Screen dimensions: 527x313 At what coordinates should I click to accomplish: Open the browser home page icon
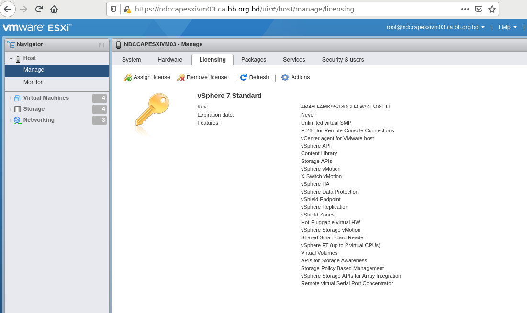[54, 9]
